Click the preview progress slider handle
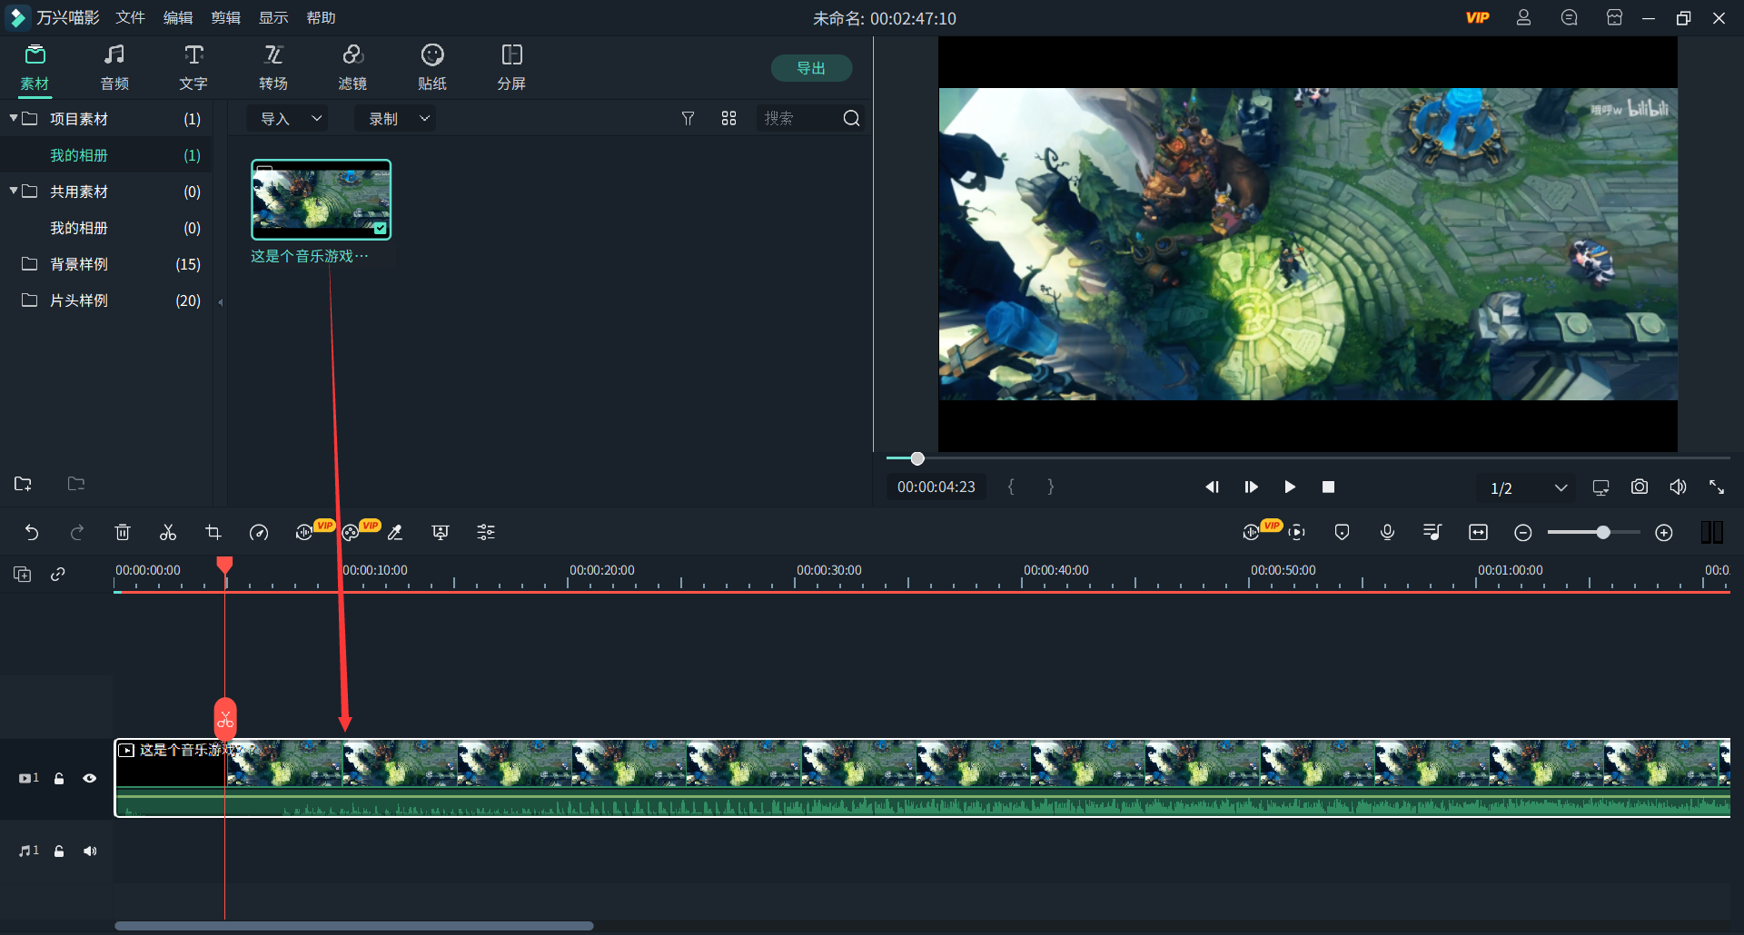This screenshot has width=1744, height=935. point(917,459)
